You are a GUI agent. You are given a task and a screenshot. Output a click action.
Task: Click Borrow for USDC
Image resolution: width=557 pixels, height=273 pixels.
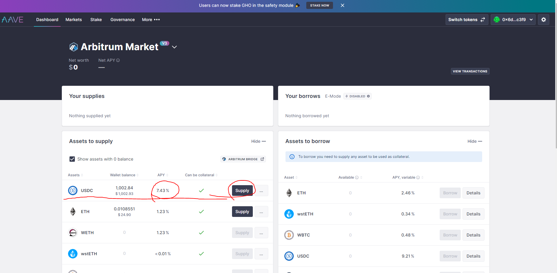pyautogui.click(x=450, y=256)
